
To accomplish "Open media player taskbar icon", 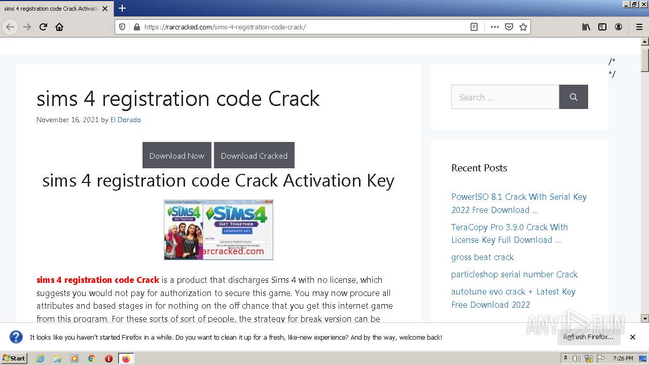I will click(75, 358).
